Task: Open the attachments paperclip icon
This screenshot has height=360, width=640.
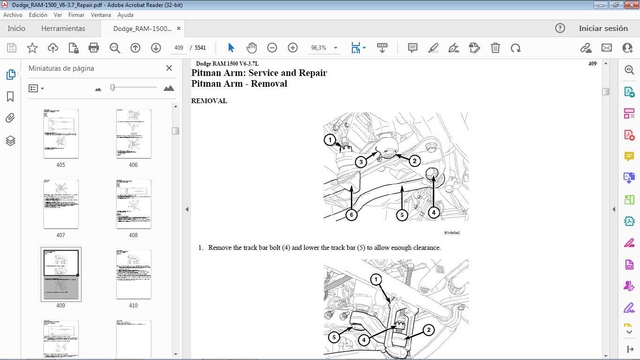Action: 10,118
